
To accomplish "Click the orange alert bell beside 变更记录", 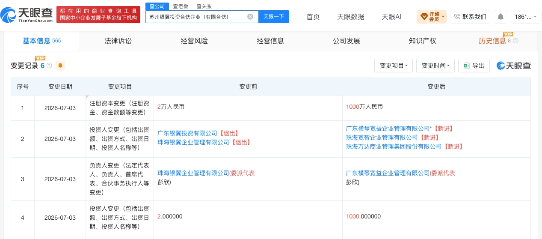I will (60, 66).
